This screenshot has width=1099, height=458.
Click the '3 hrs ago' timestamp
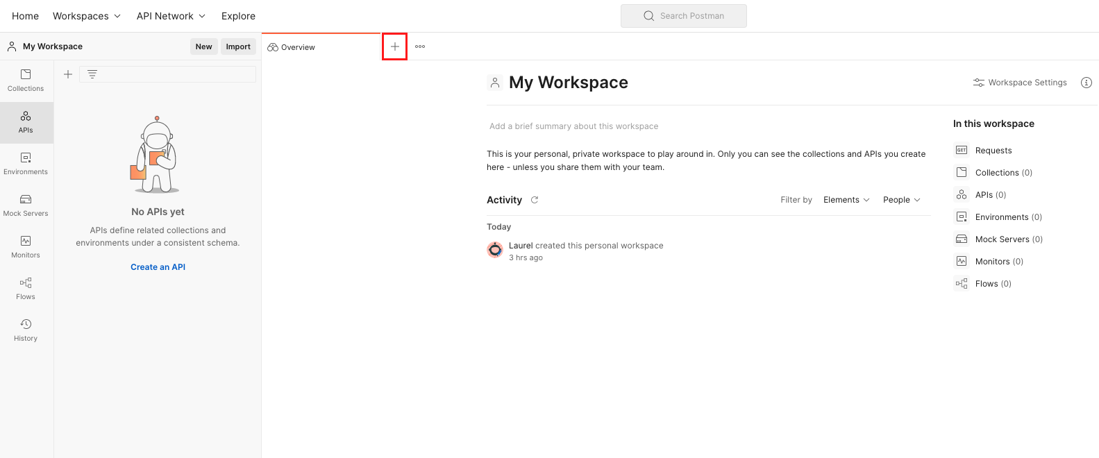[x=526, y=257]
